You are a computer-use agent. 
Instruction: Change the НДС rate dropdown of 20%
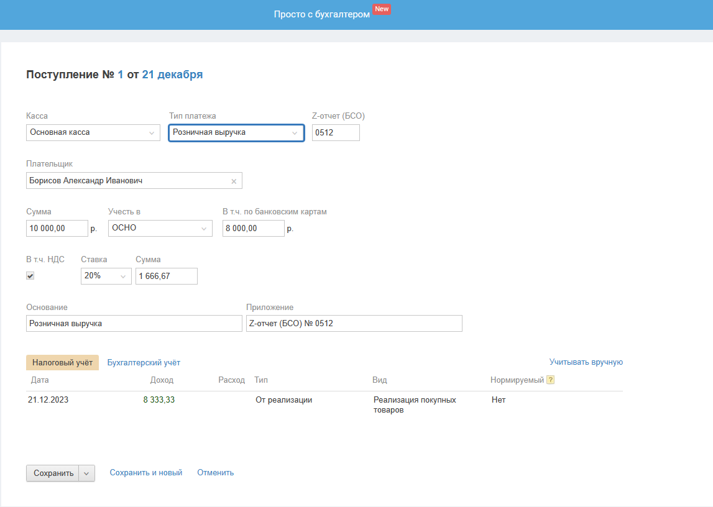tap(106, 276)
